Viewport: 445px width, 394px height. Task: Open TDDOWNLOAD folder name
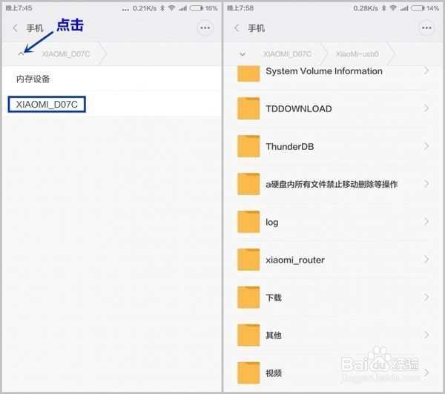pos(299,109)
